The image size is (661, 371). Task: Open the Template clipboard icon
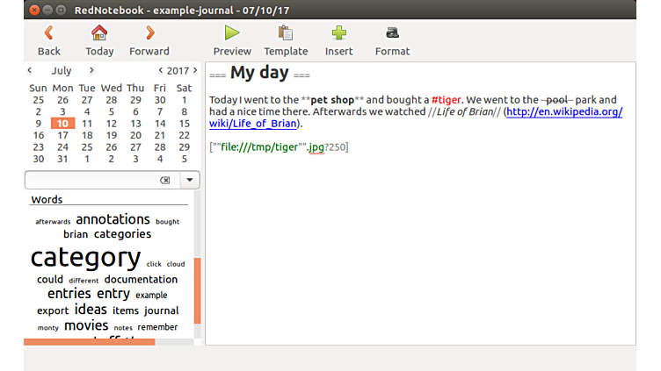pos(286,33)
